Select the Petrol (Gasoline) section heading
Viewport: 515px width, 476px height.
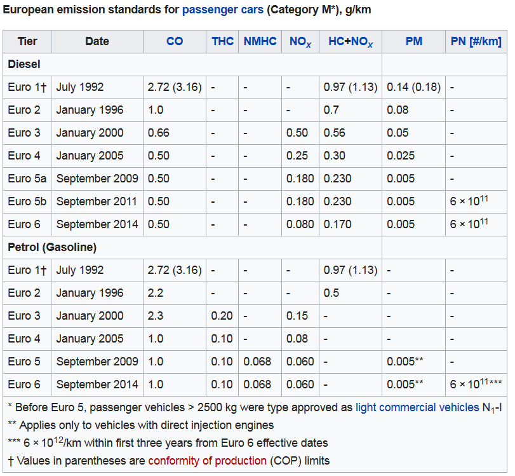point(52,247)
